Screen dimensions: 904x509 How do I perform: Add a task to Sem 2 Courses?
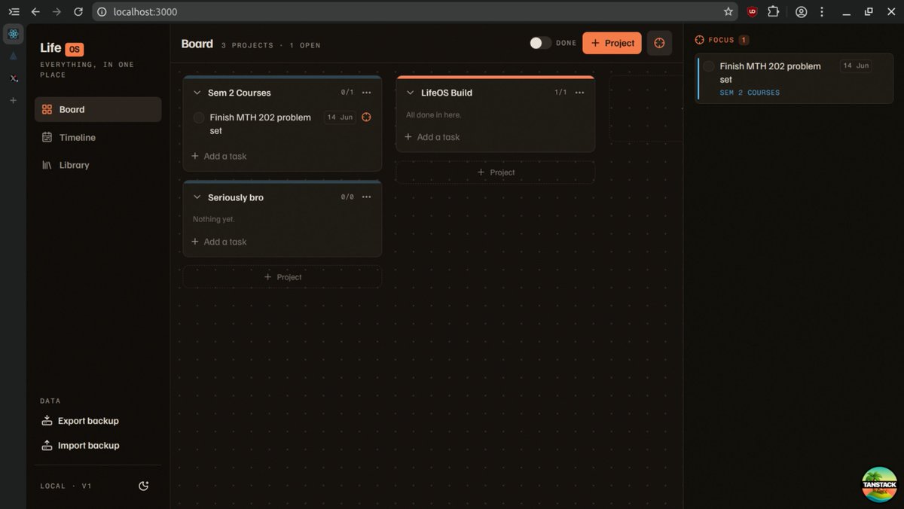coord(219,156)
